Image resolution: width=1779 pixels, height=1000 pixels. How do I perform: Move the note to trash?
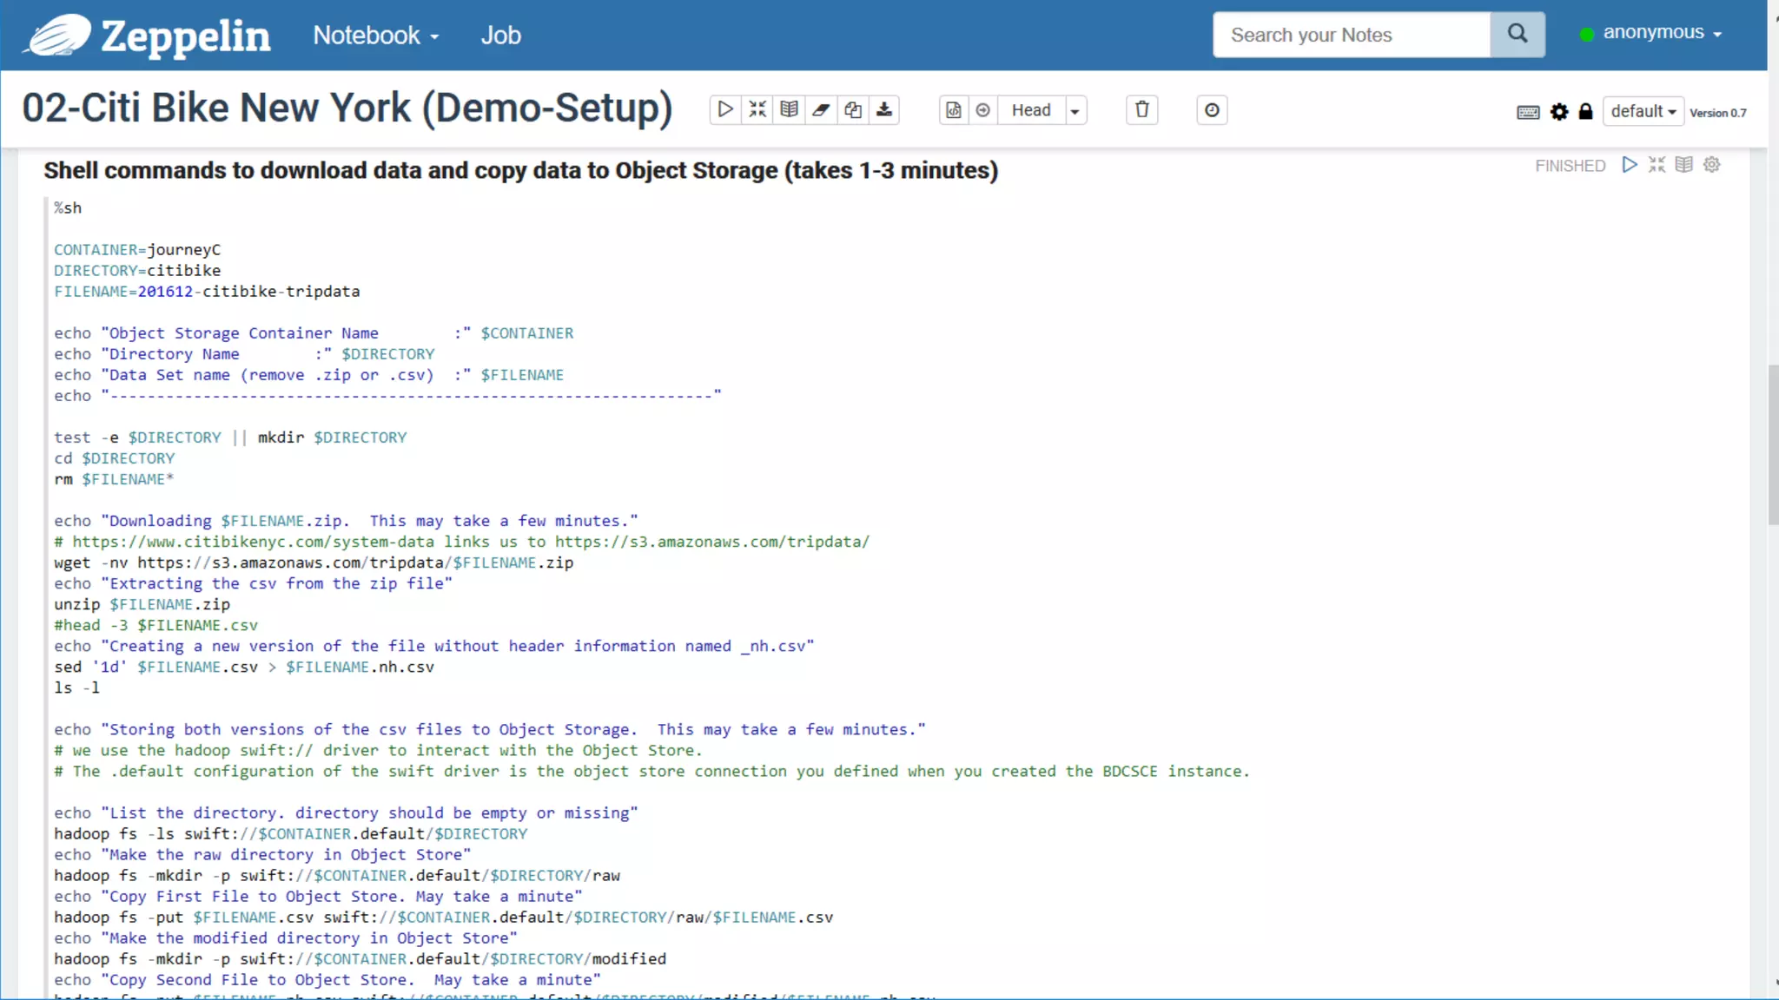[x=1142, y=110]
